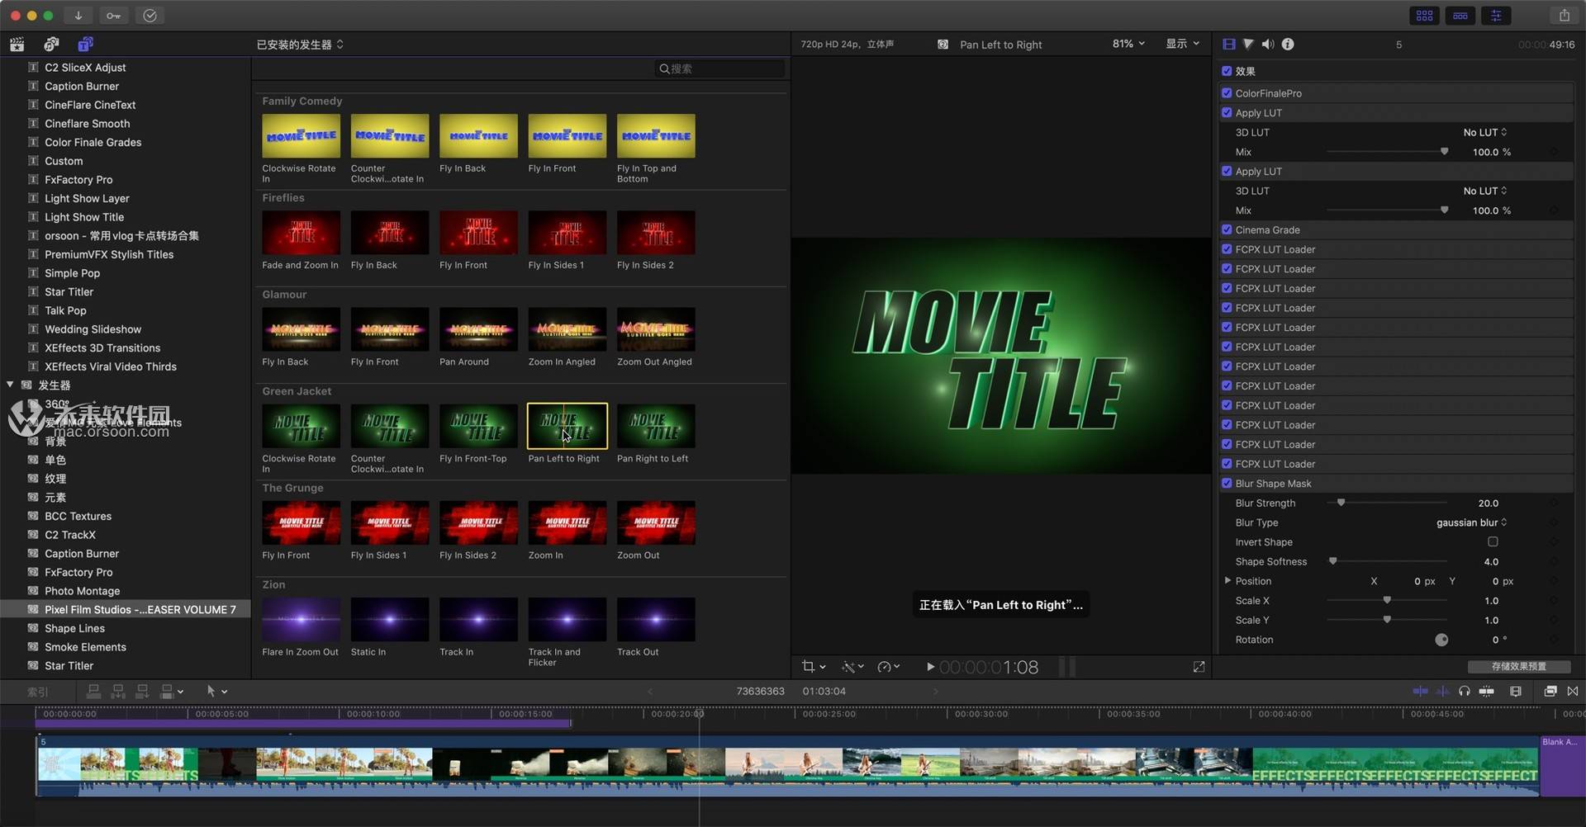Toggle the headphones solo icon
The image size is (1586, 827).
(x=1464, y=692)
